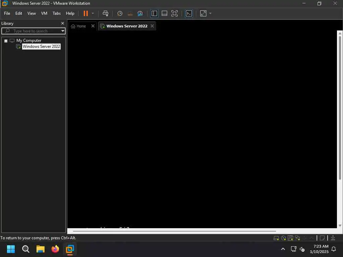The height and width of the screenshot is (257, 343).
Task: Click the horizontal scrollbar of VM view
Action: [x=174, y=231]
